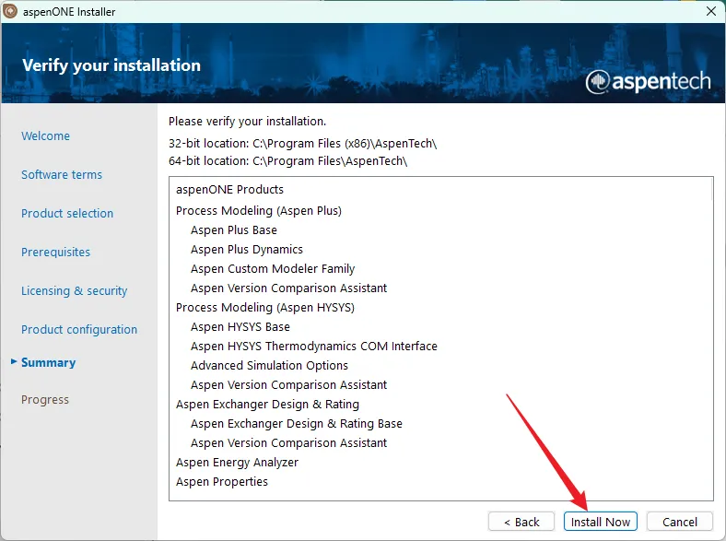
Task: Select the Aspen Energy Analyzer row
Action: click(237, 463)
